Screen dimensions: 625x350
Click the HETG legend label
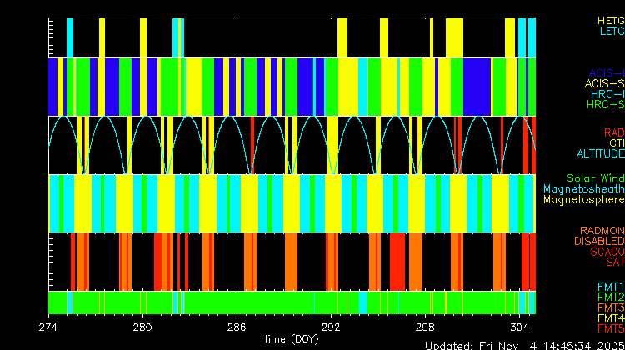tap(610, 19)
